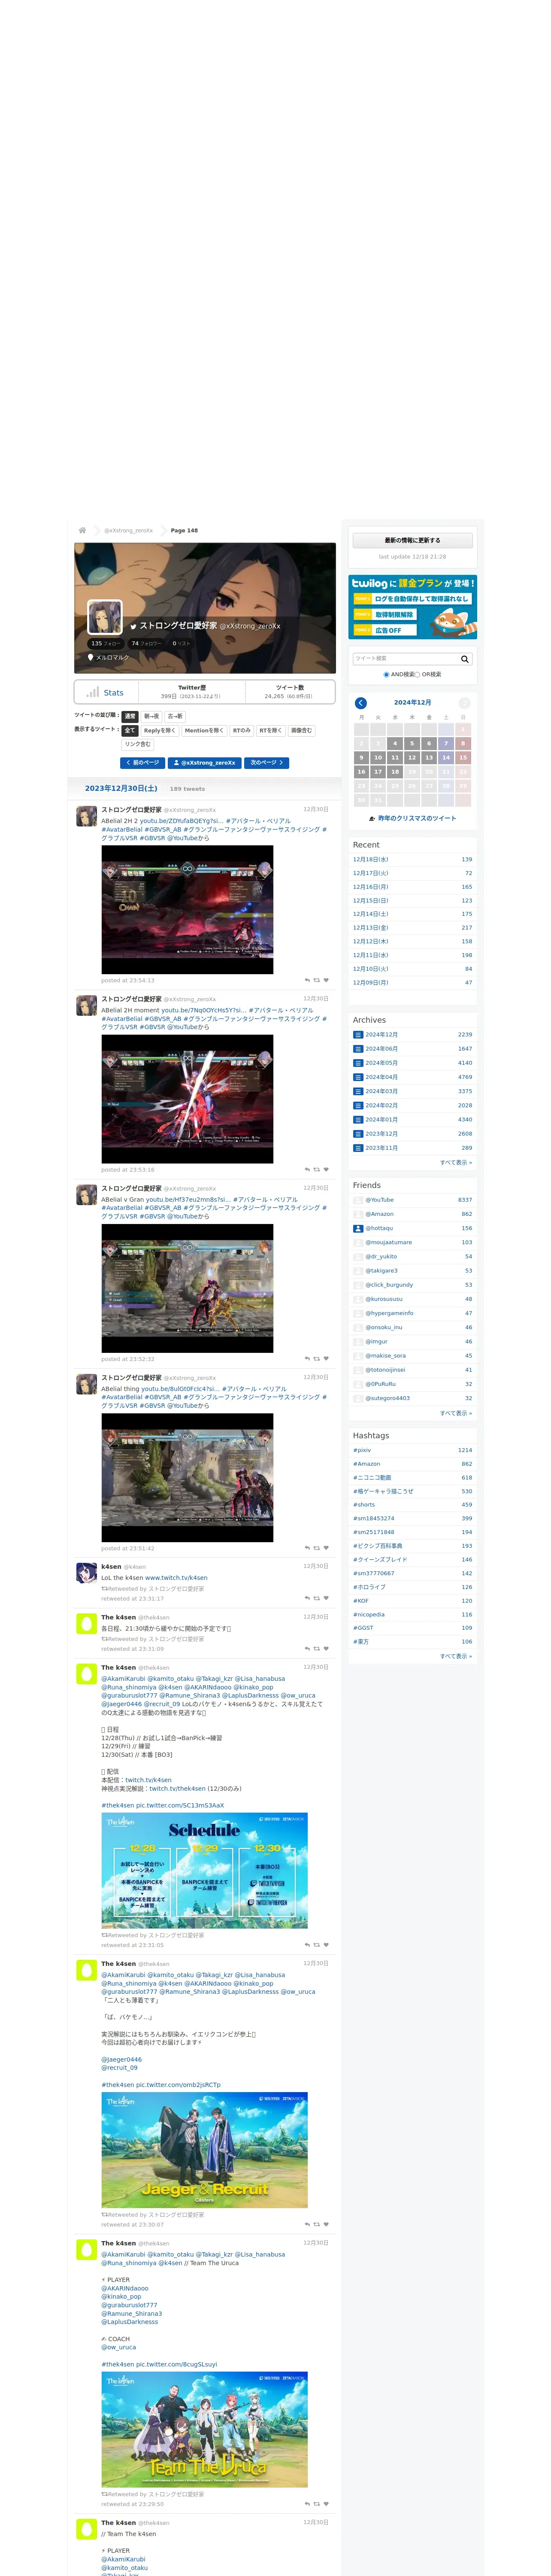
Task: Open the 135 フォロー count
Action: tap(105, 643)
